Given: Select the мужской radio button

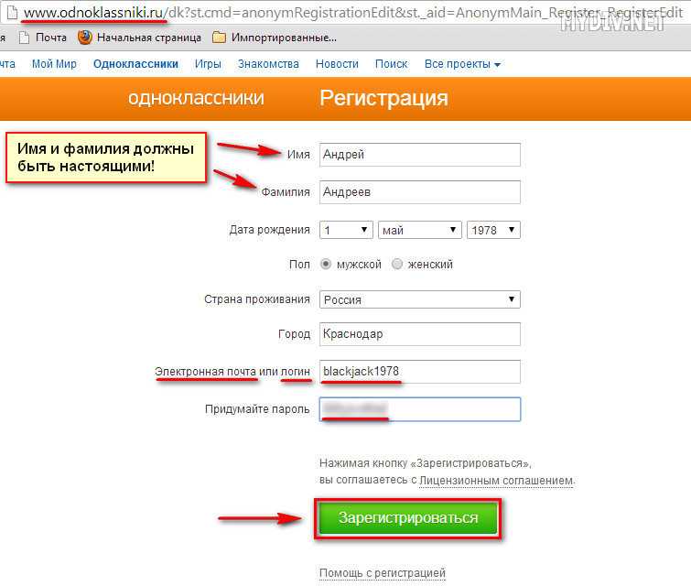Looking at the screenshot, I should 326,264.
